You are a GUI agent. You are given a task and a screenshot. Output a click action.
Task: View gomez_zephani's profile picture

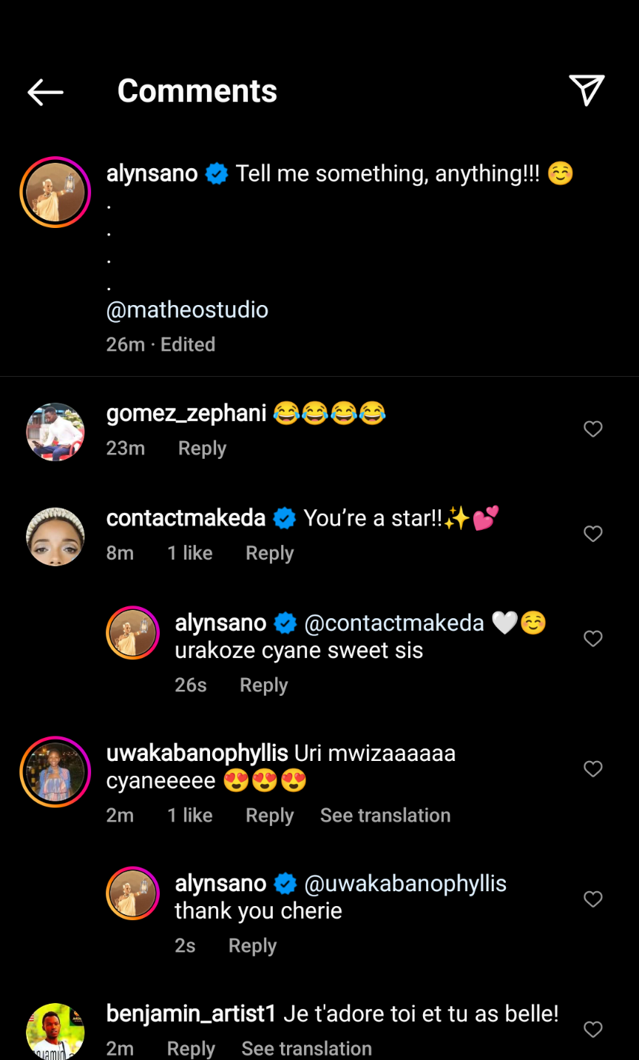click(55, 432)
